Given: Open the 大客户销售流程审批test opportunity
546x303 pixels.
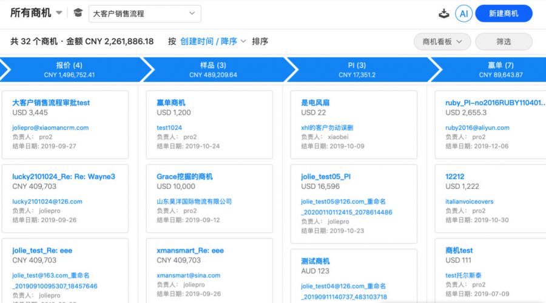Looking at the screenshot, I should pos(51,103).
